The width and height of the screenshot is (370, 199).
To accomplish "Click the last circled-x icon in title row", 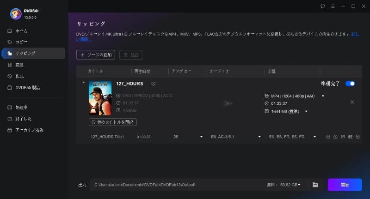I will click(x=358, y=137).
